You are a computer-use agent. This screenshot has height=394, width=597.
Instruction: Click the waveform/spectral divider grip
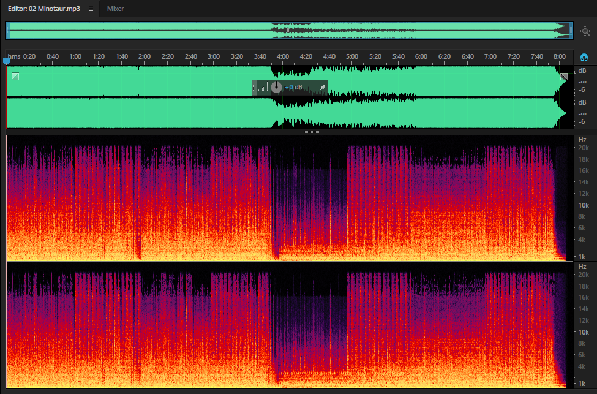click(312, 132)
